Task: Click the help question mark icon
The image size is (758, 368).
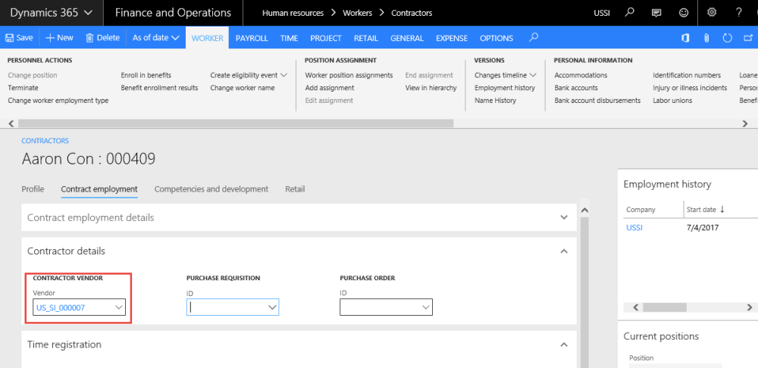Action: [739, 13]
